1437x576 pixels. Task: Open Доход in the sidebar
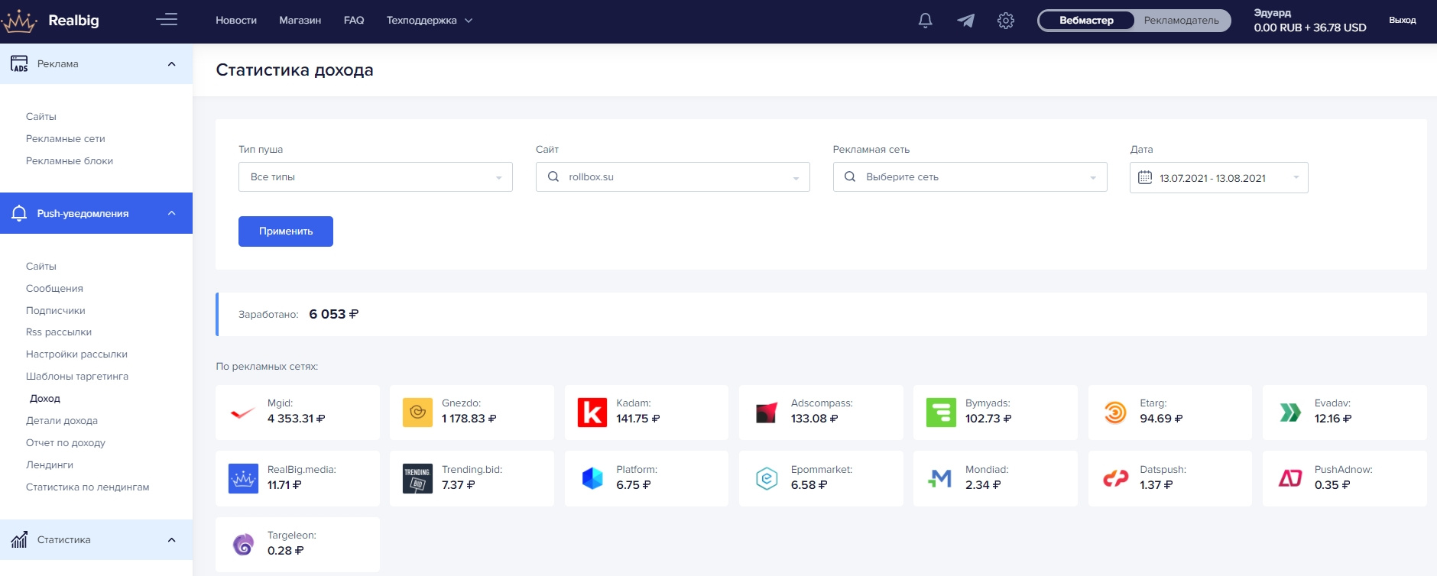point(45,398)
